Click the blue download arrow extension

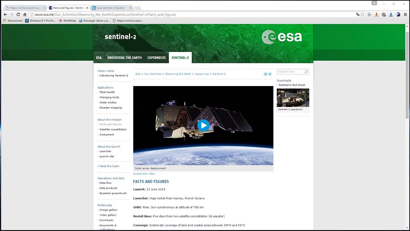391,14
